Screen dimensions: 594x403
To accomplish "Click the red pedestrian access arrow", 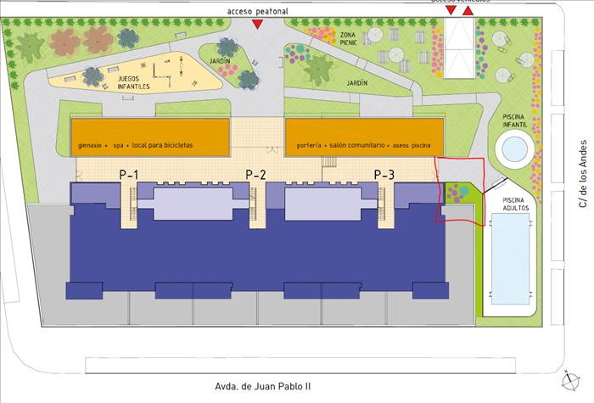I will [258, 26].
